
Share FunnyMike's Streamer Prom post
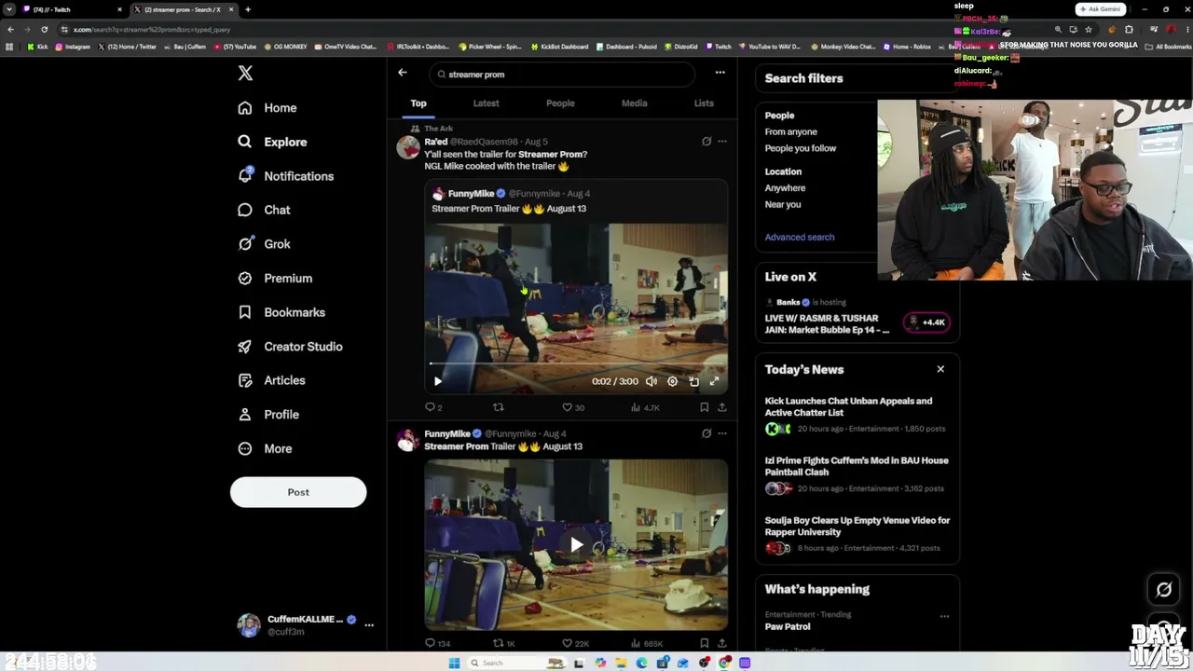tap(721, 643)
